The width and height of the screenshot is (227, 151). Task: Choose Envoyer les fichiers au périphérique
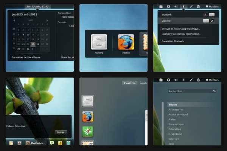180,29
